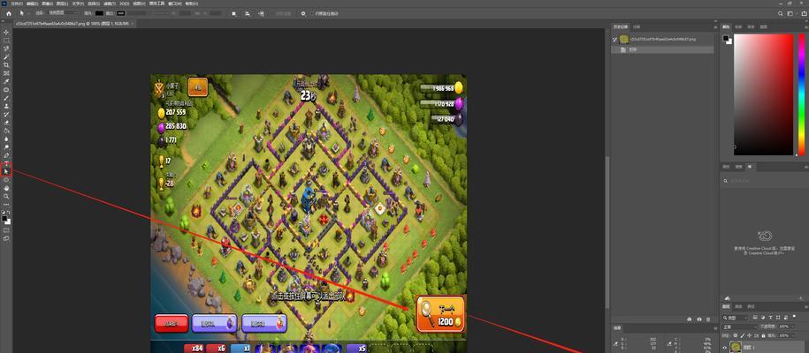The width and height of the screenshot is (809, 353).
Task: Select the Brush tool
Action: [x=7, y=98]
